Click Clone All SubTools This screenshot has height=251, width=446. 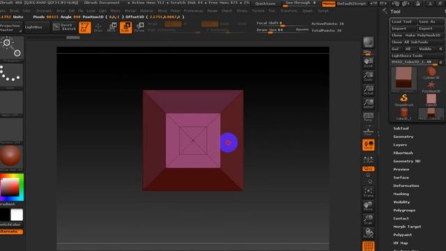(x=417, y=42)
